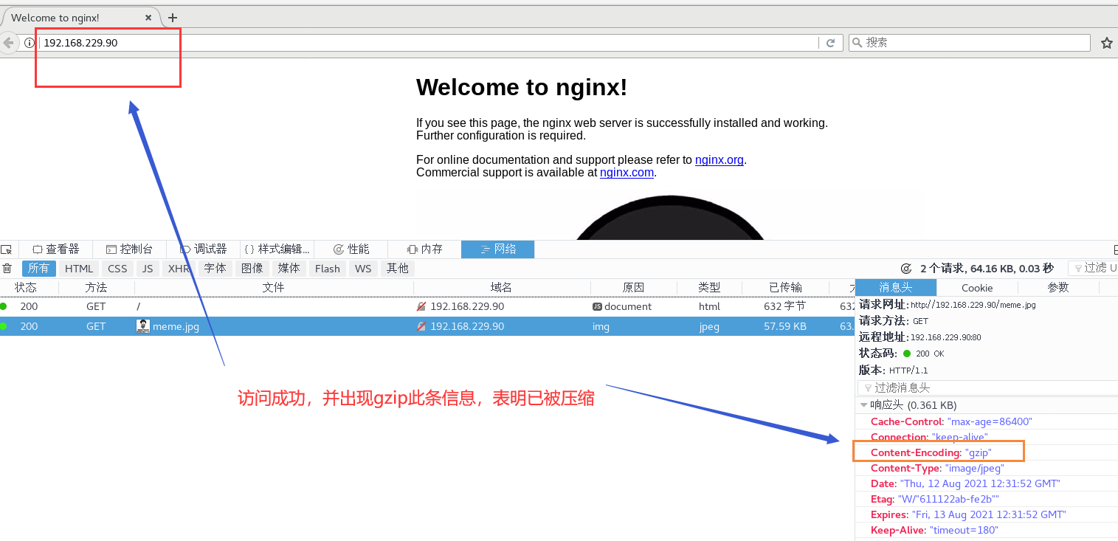Click the address bar showing 192.168.229.90
The height and width of the screenshot is (541, 1118).
tap(428, 43)
